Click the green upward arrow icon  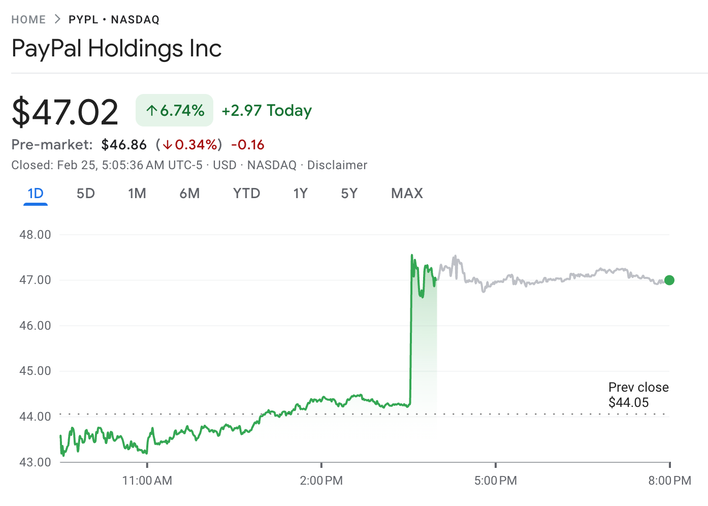click(151, 110)
